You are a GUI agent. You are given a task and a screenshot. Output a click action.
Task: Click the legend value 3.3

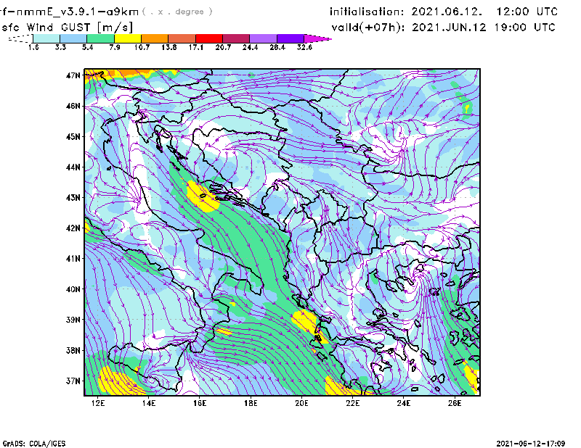(60, 47)
